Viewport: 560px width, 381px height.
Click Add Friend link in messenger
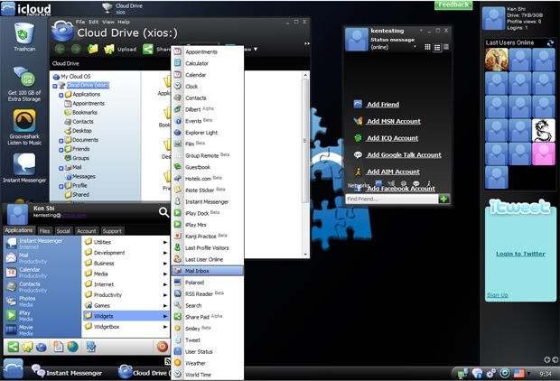pos(383,104)
